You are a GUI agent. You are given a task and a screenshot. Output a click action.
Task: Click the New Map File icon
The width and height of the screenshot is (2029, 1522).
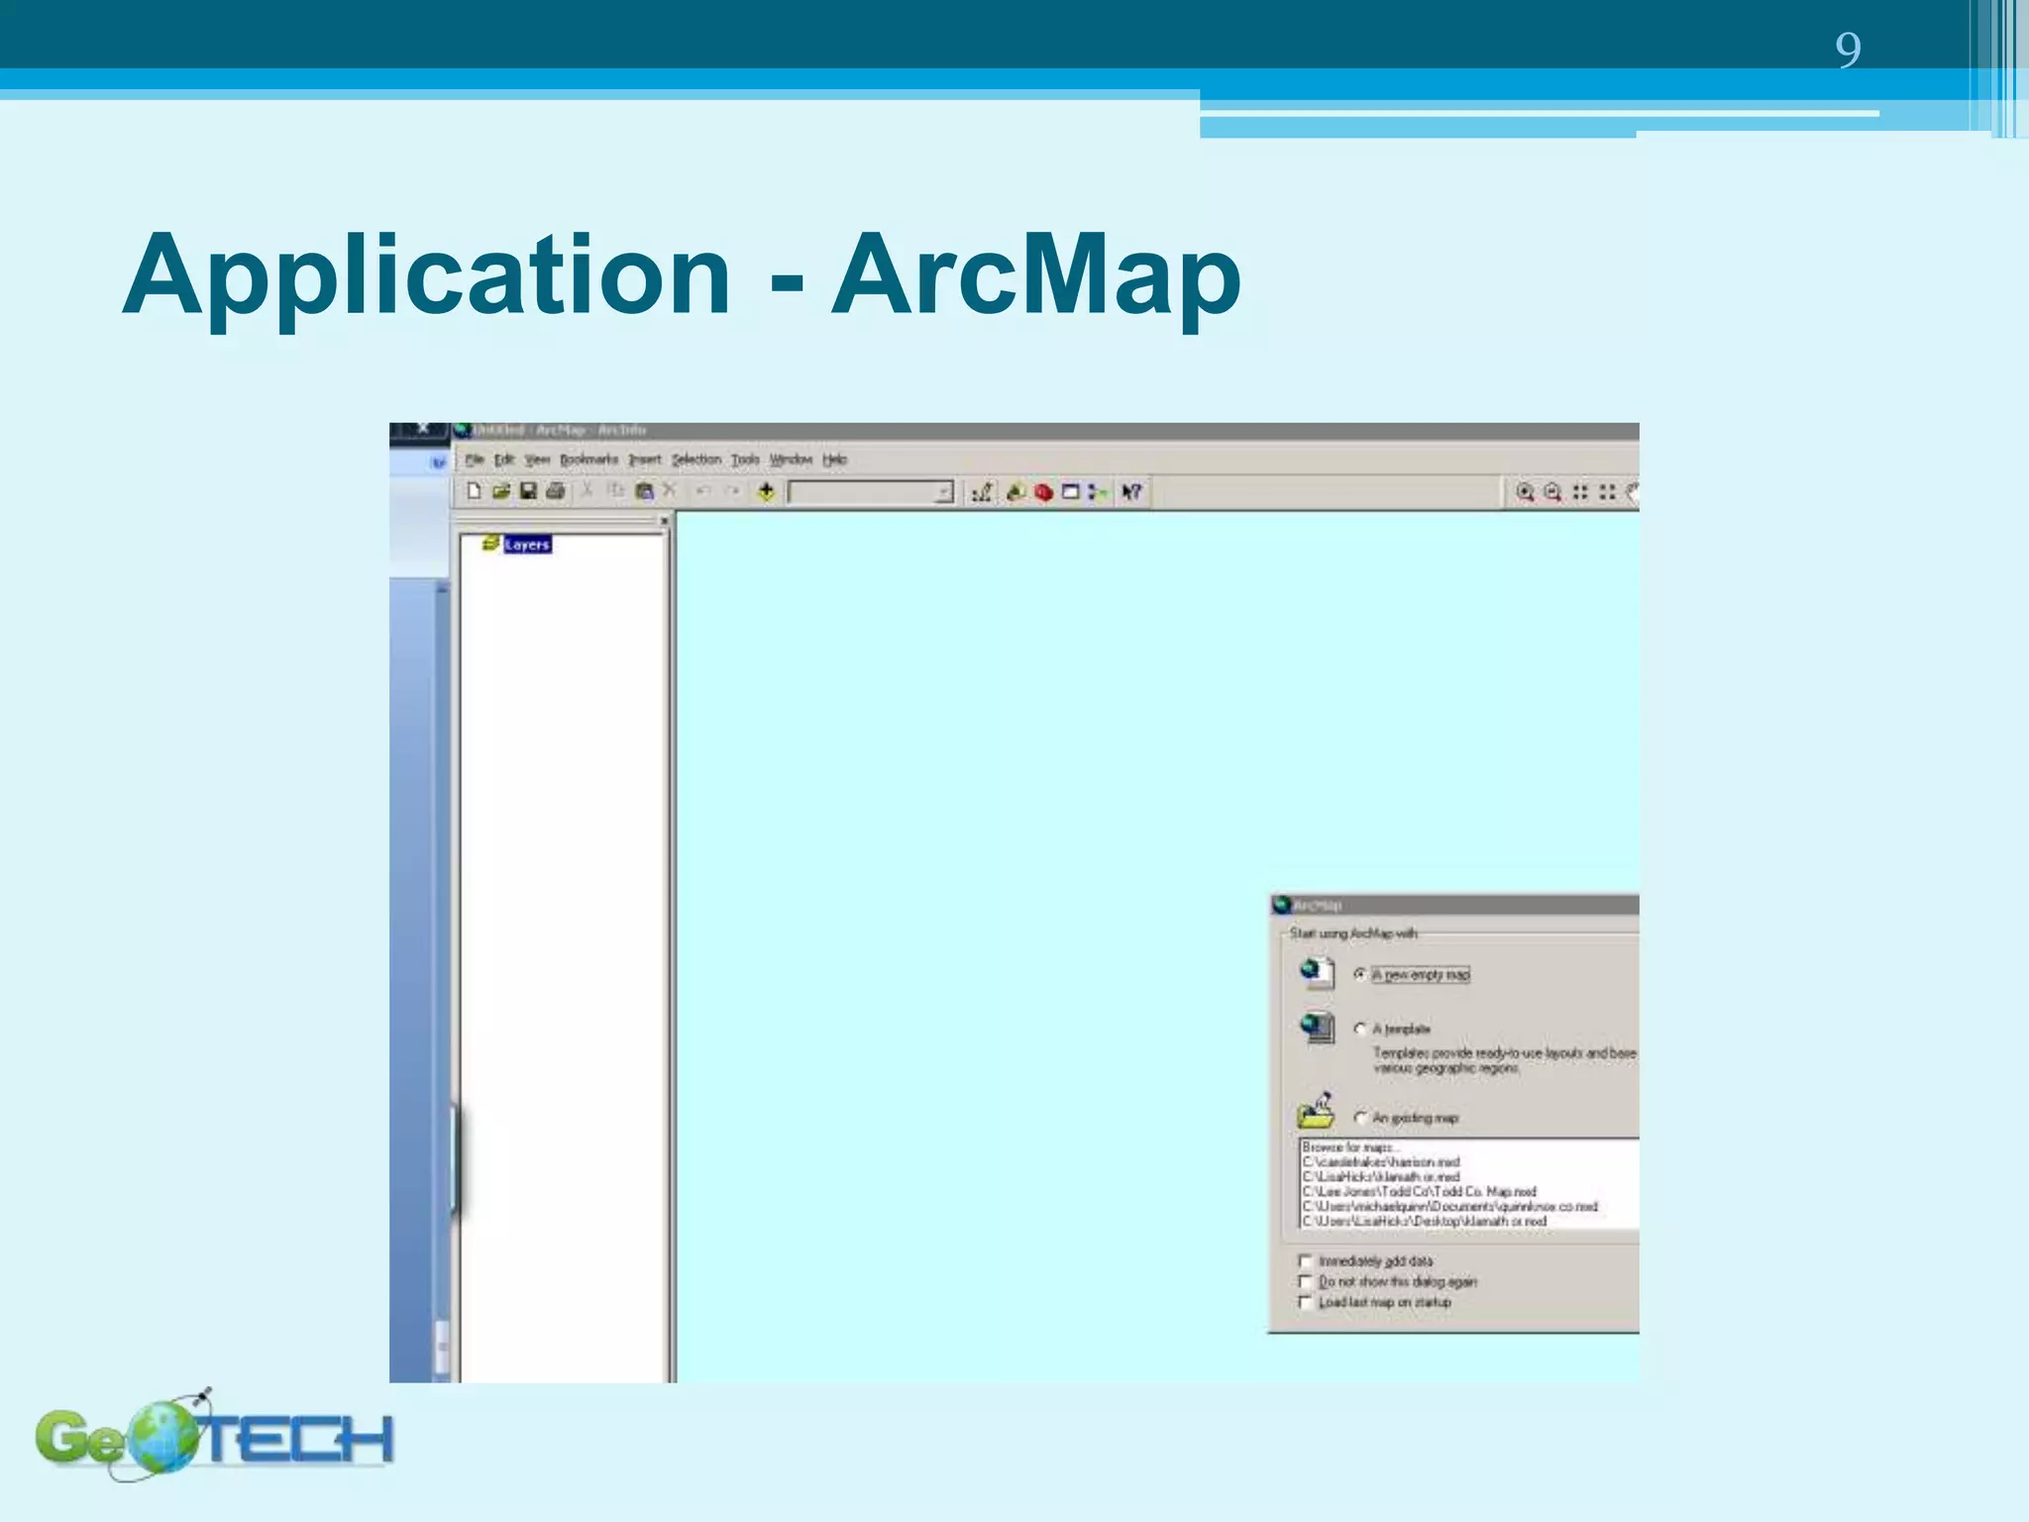pos(474,491)
